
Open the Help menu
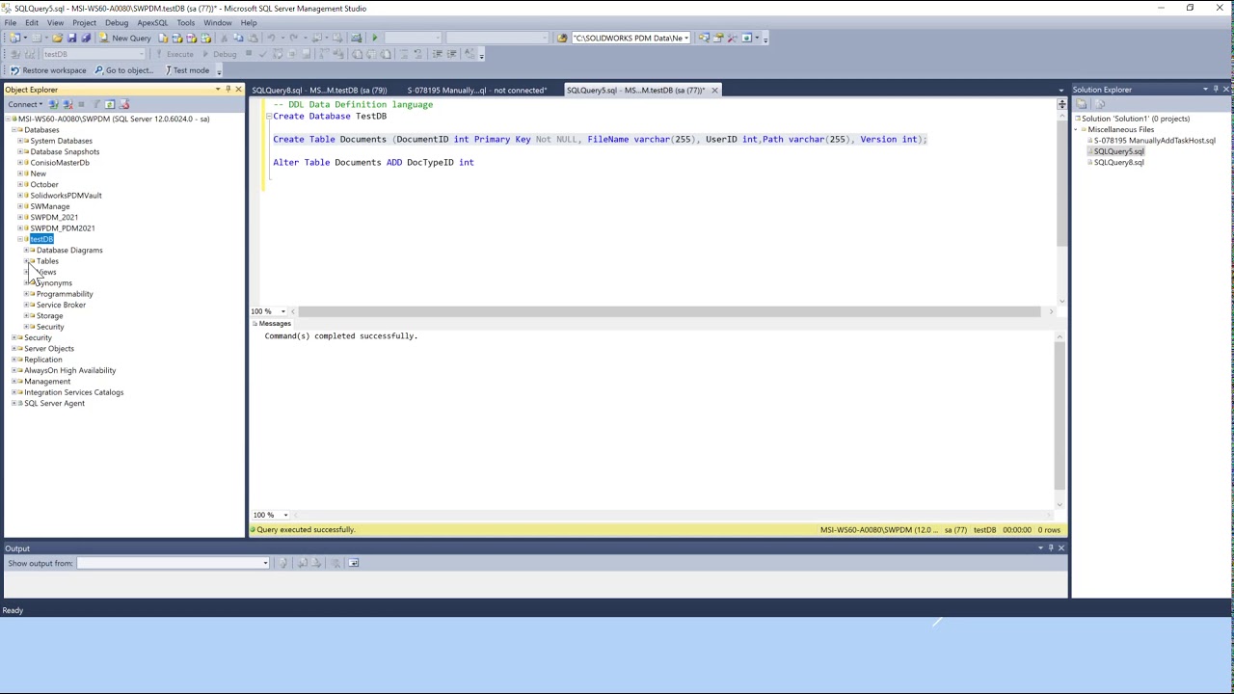click(249, 22)
